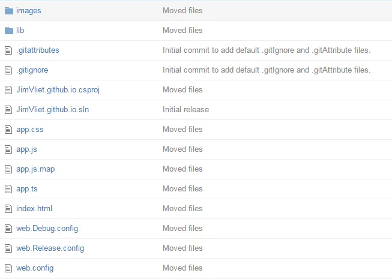Click the file icon beside .gitattributes
The height and width of the screenshot is (279, 392).
pyautogui.click(x=8, y=50)
